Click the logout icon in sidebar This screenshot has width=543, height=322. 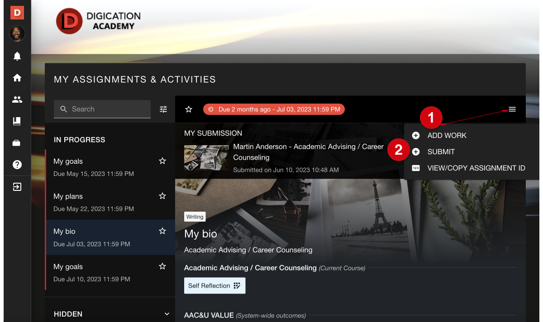(x=17, y=187)
